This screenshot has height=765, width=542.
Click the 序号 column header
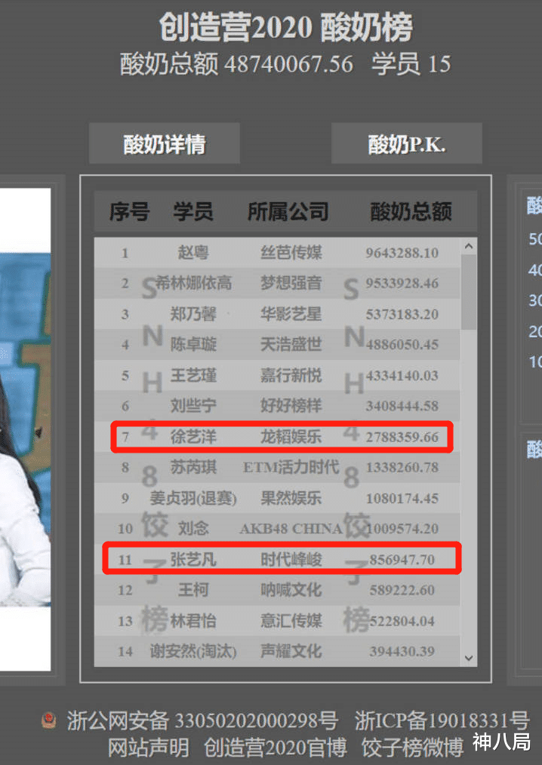(129, 212)
